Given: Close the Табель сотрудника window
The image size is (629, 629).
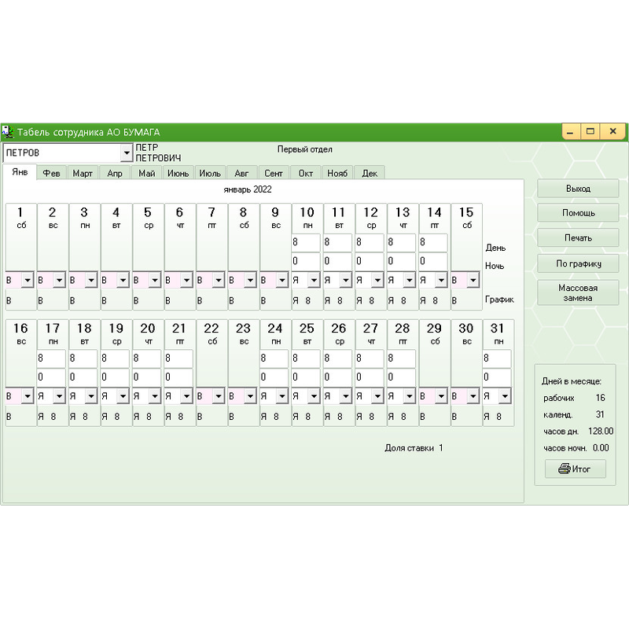Looking at the screenshot, I should [x=613, y=132].
